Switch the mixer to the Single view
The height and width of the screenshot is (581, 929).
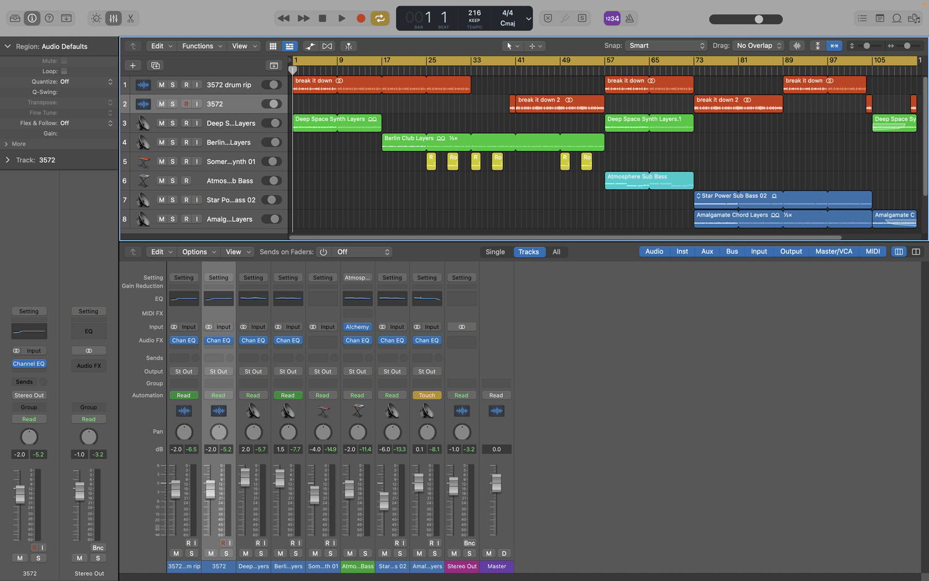tap(495, 252)
